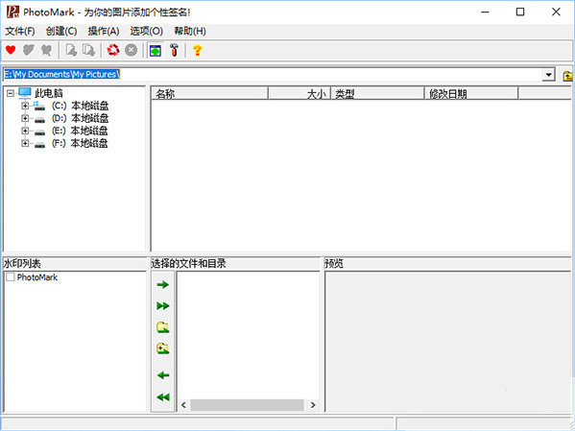
Task: Add all files with double right arrow
Action: [163, 306]
